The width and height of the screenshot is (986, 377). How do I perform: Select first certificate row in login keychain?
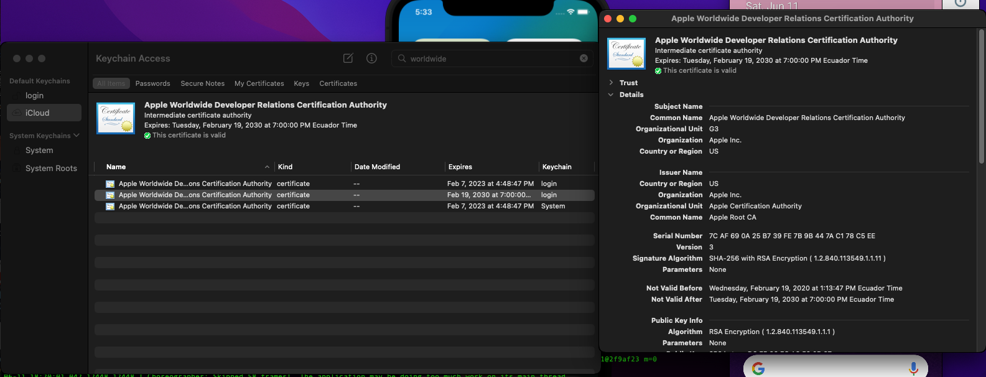[344, 184]
